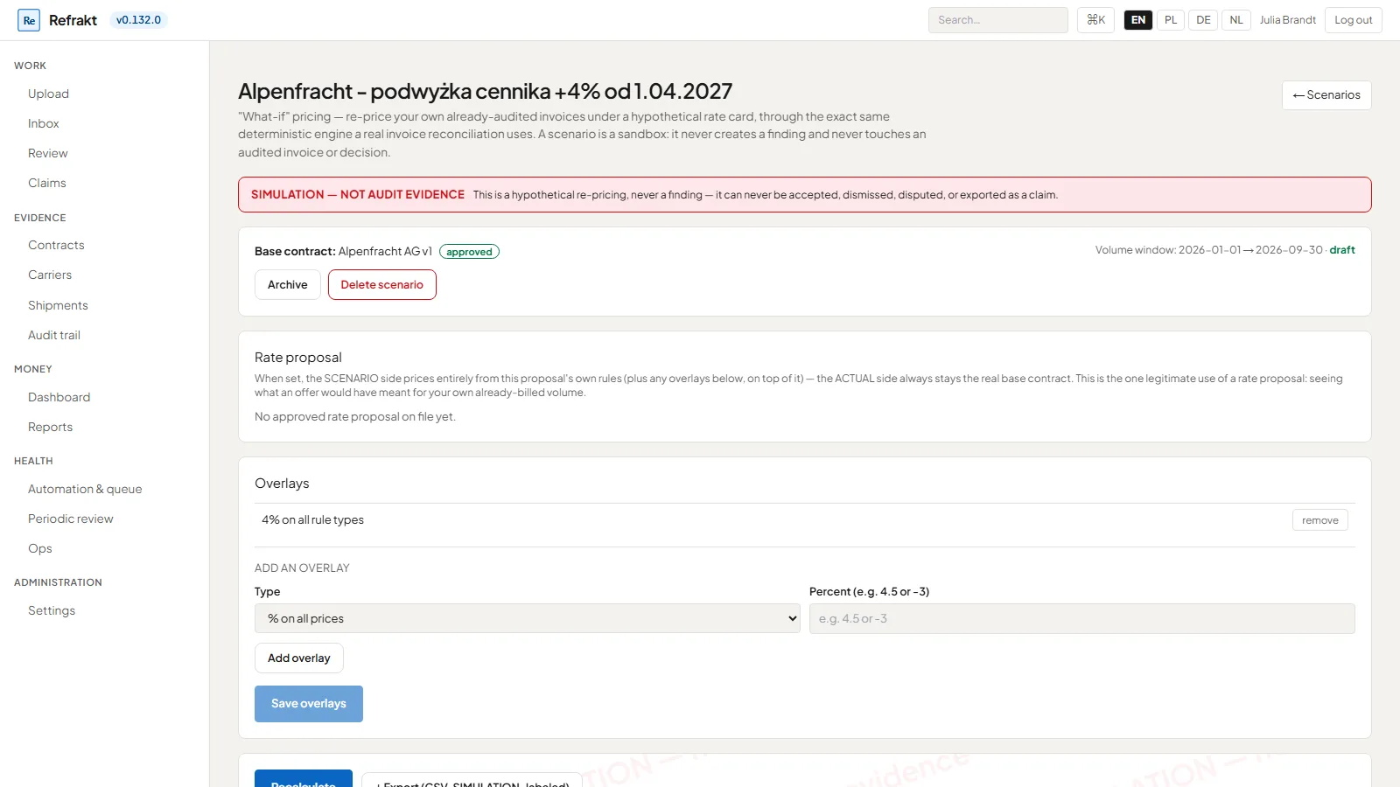
Task: Click the Log out button
Action: (1353, 20)
